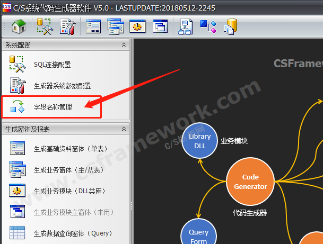Select 生成业务模块（DLL类库） sidebar item

[69, 191]
